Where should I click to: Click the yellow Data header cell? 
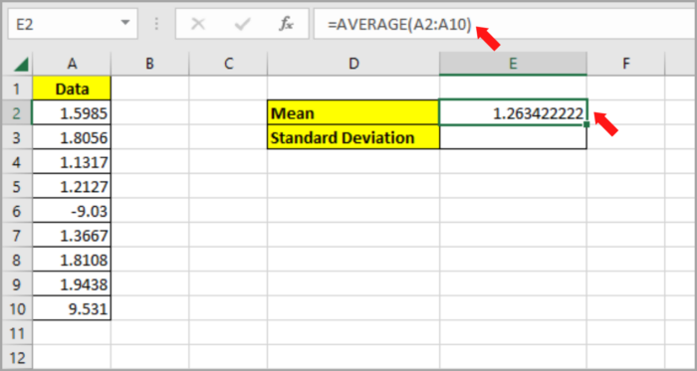pyautogui.click(x=72, y=89)
